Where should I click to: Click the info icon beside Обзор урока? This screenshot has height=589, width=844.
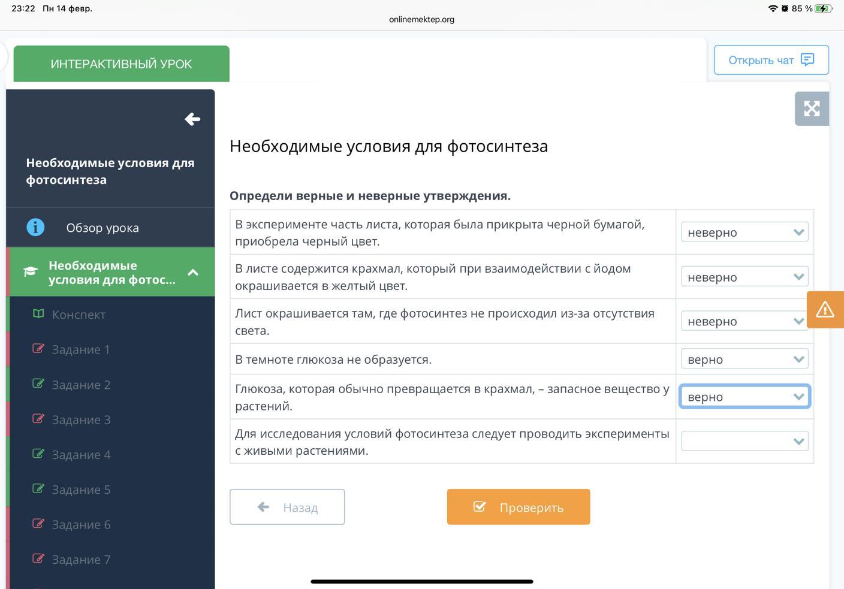tap(35, 228)
